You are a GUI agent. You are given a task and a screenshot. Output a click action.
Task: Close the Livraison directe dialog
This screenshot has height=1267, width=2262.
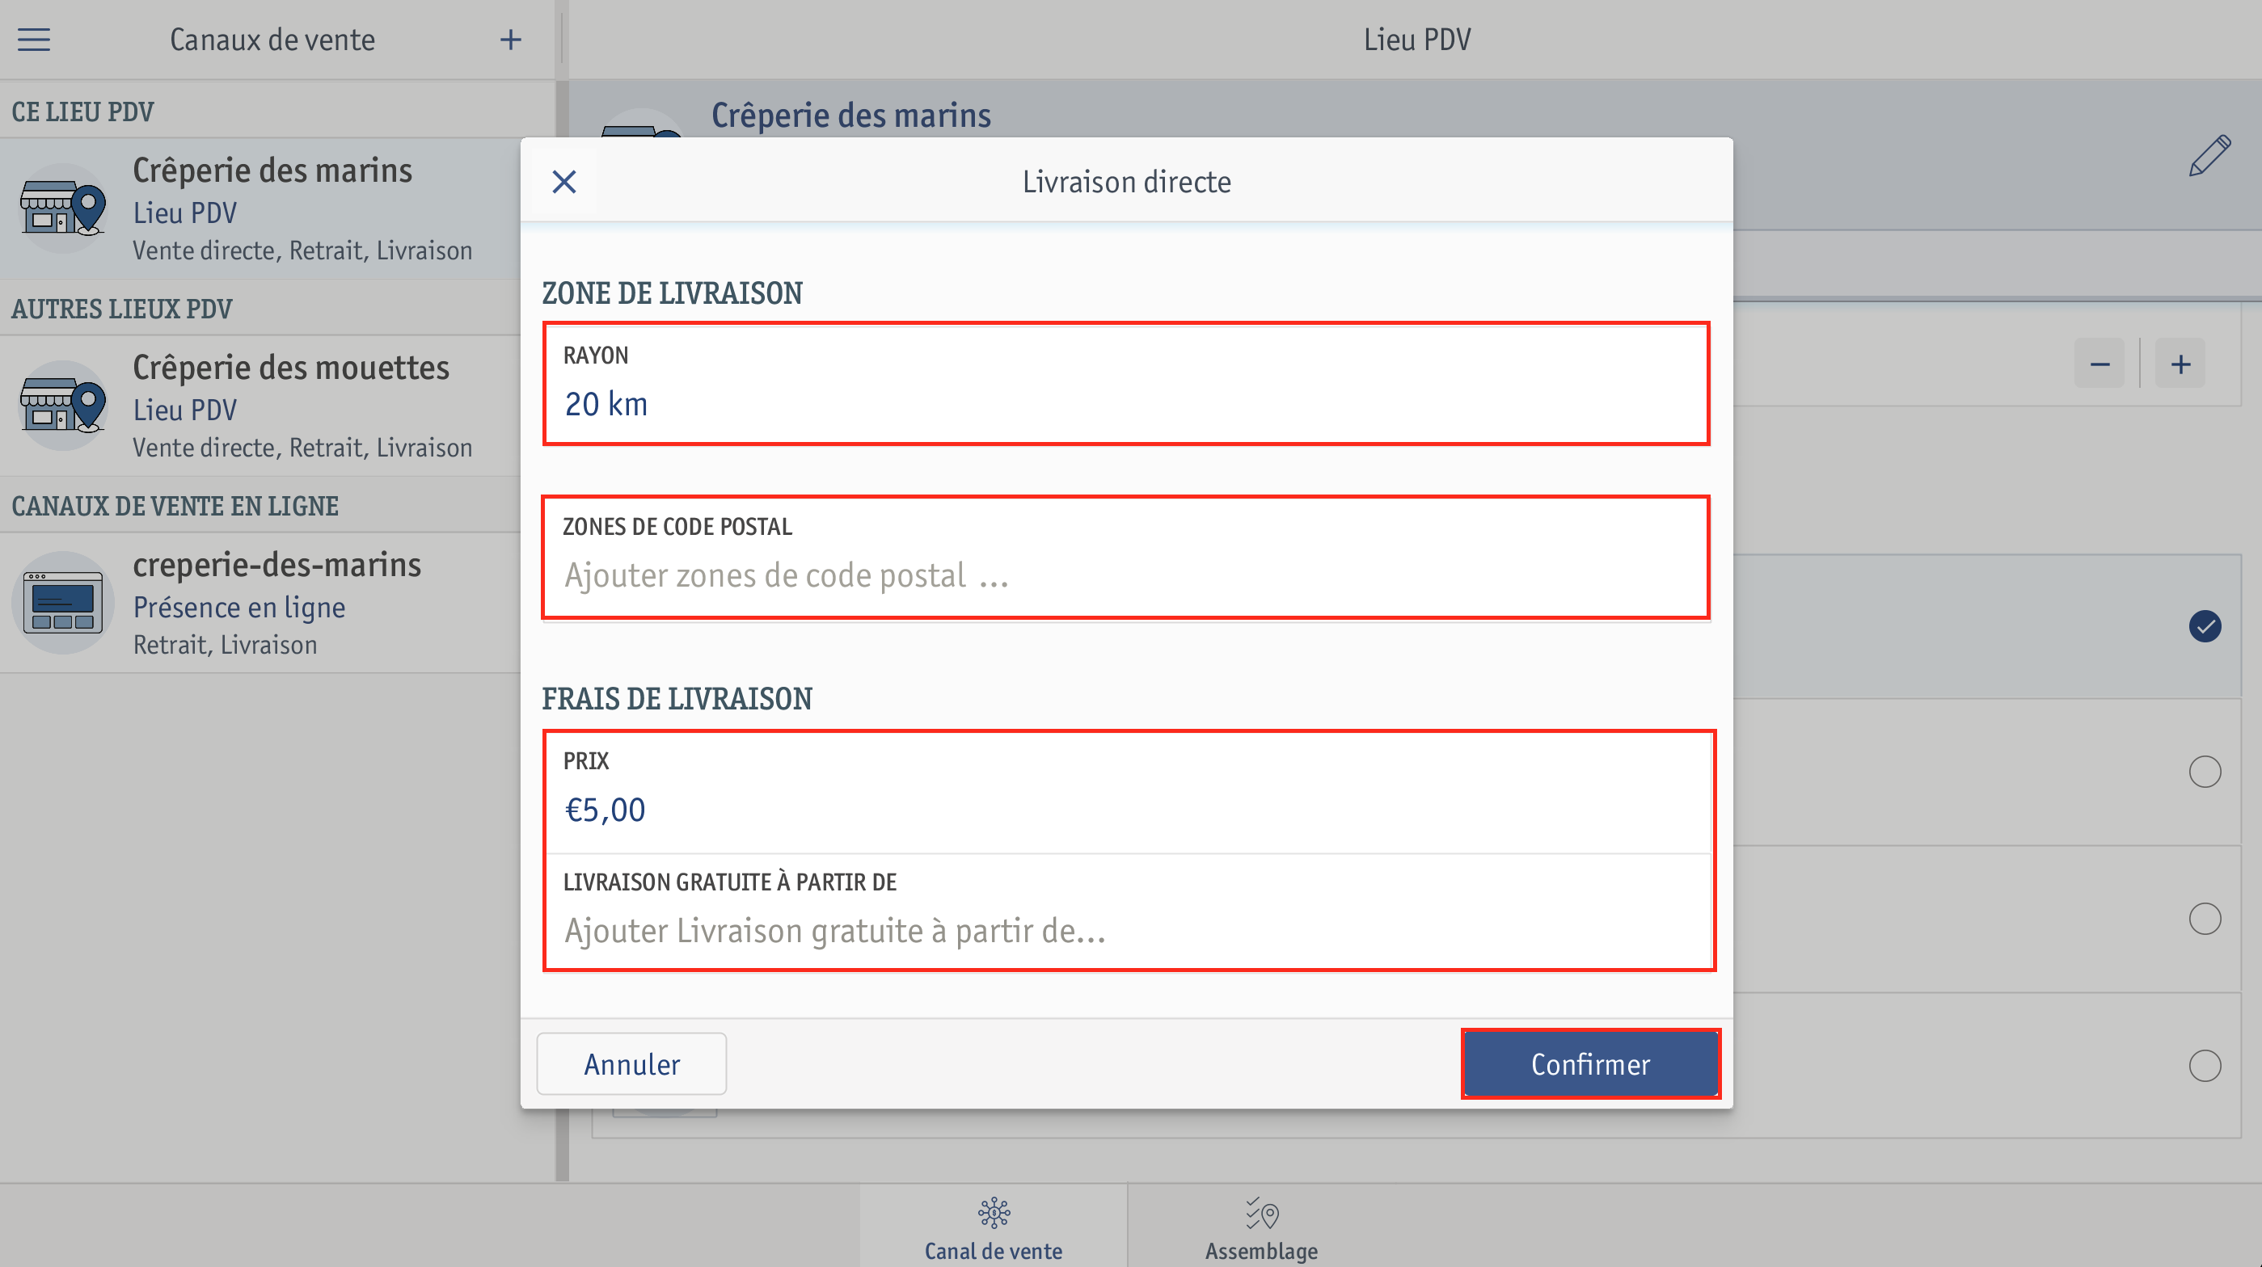tap(563, 182)
